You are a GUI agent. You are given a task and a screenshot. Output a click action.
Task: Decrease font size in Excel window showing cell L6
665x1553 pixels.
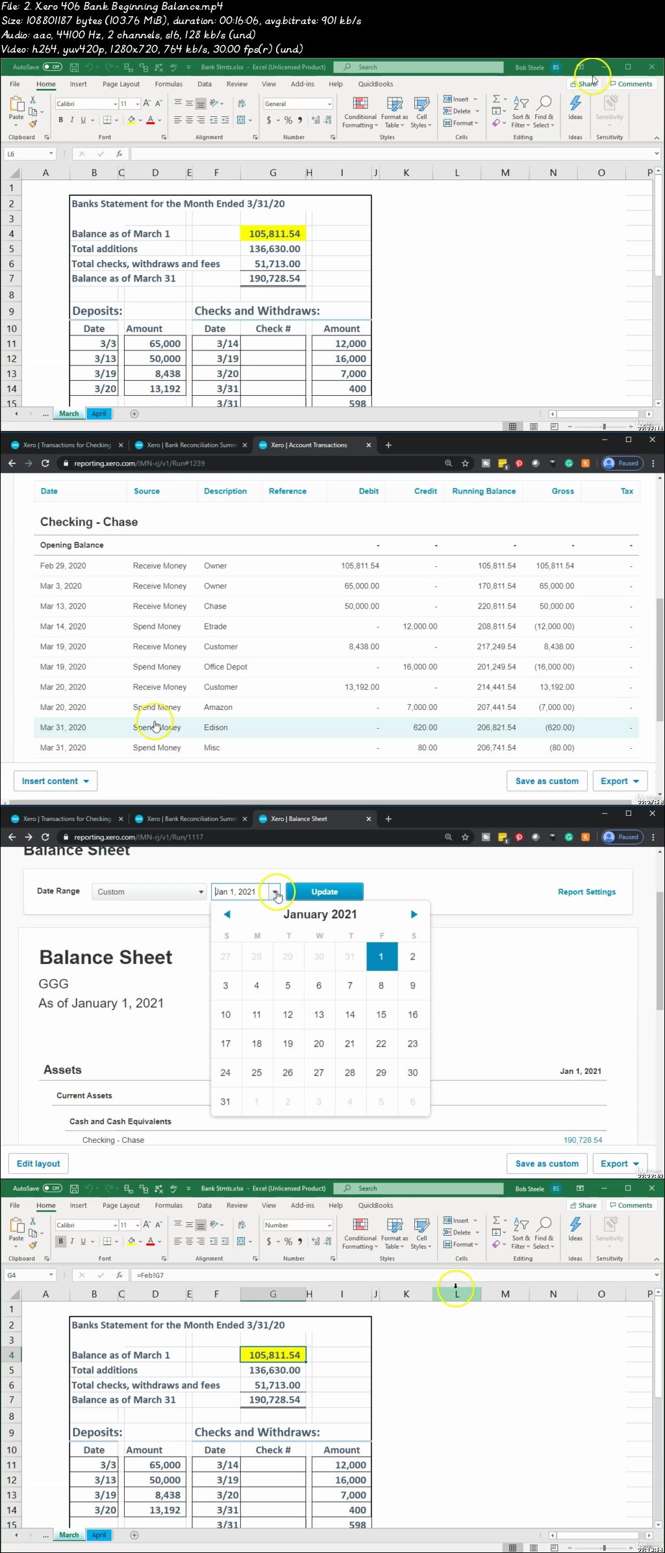click(158, 103)
